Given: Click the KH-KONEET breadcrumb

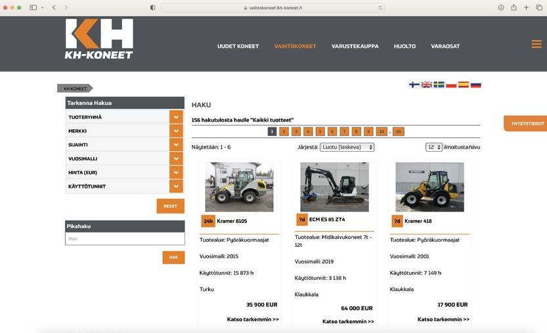Looking at the screenshot, I should coord(75,88).
